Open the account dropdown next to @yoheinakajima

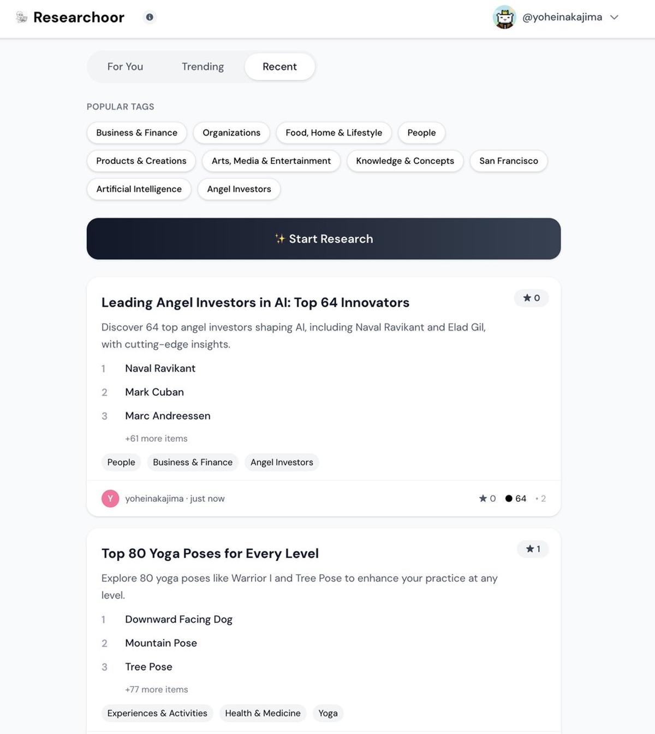click(x=615, y=17)
